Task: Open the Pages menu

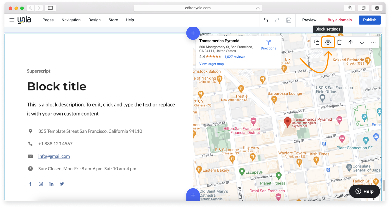Action: 48,20
